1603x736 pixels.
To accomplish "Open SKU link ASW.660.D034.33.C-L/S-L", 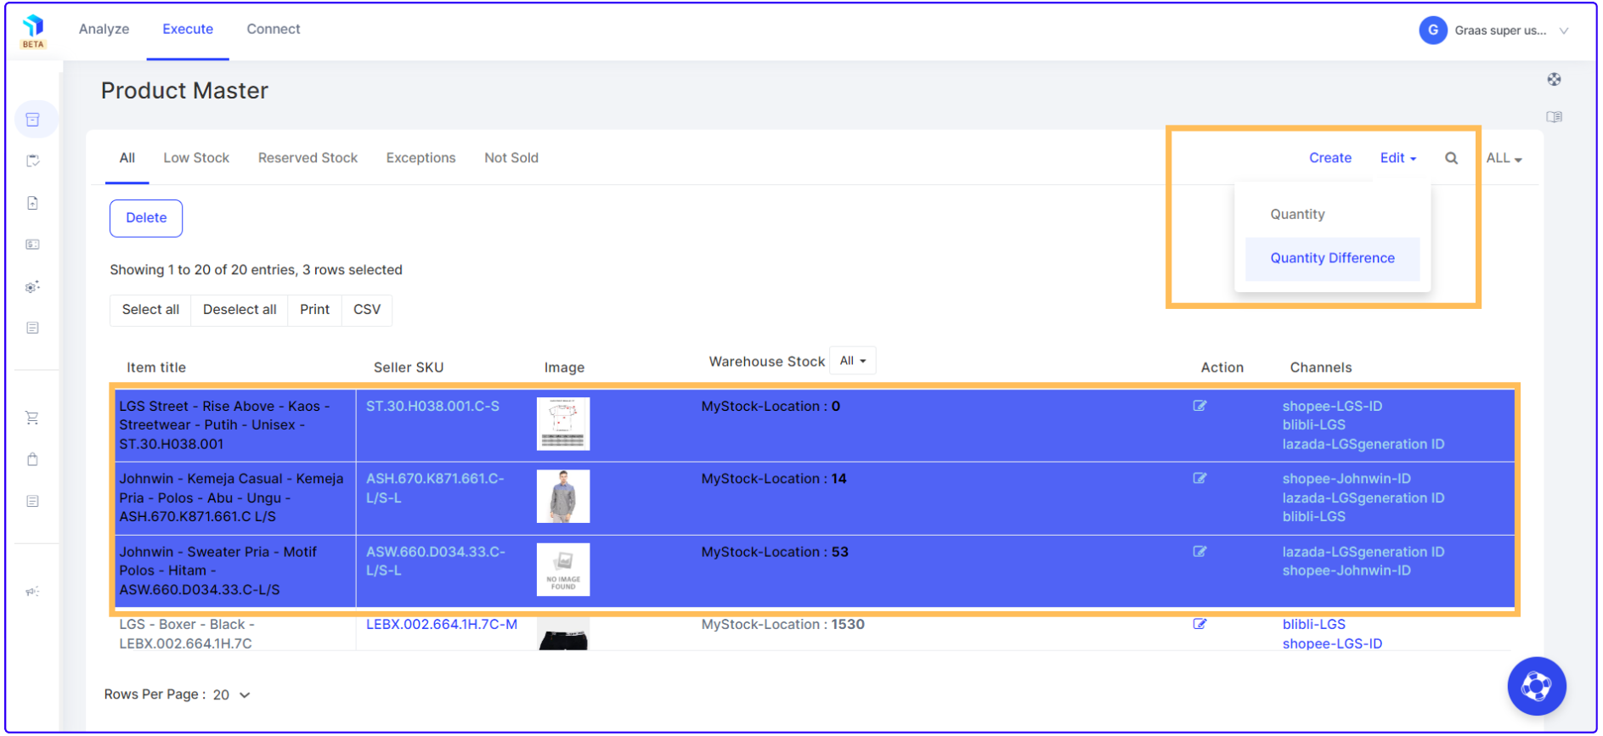I will 435,561.
